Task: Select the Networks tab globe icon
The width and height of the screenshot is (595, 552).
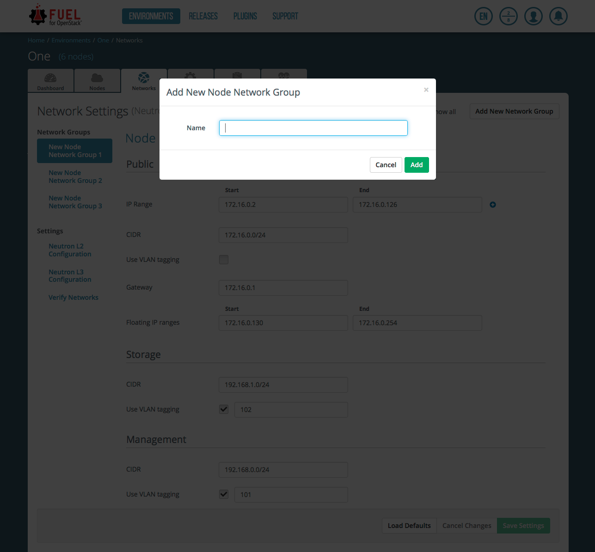Action: point(144,78)
